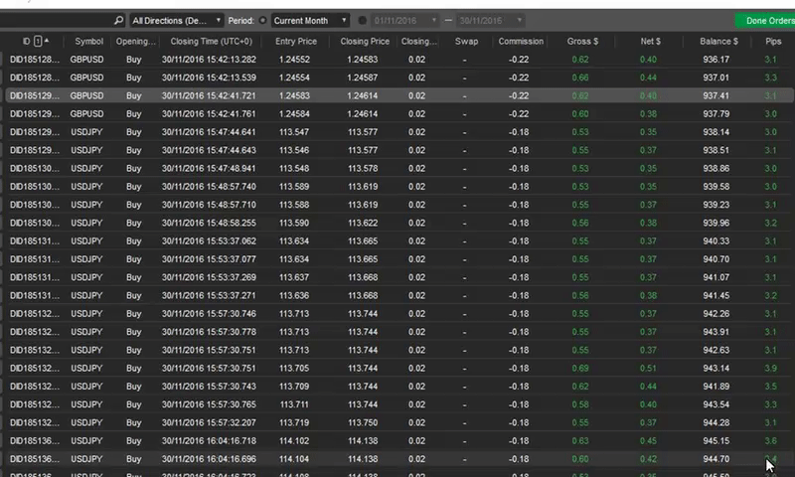Click balance value 936.17
795x477 pixels.
tap(715, 60)
